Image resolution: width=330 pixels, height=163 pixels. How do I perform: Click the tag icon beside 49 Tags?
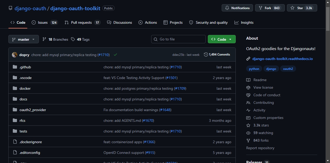pyautogui.click(x=73, y=39)
